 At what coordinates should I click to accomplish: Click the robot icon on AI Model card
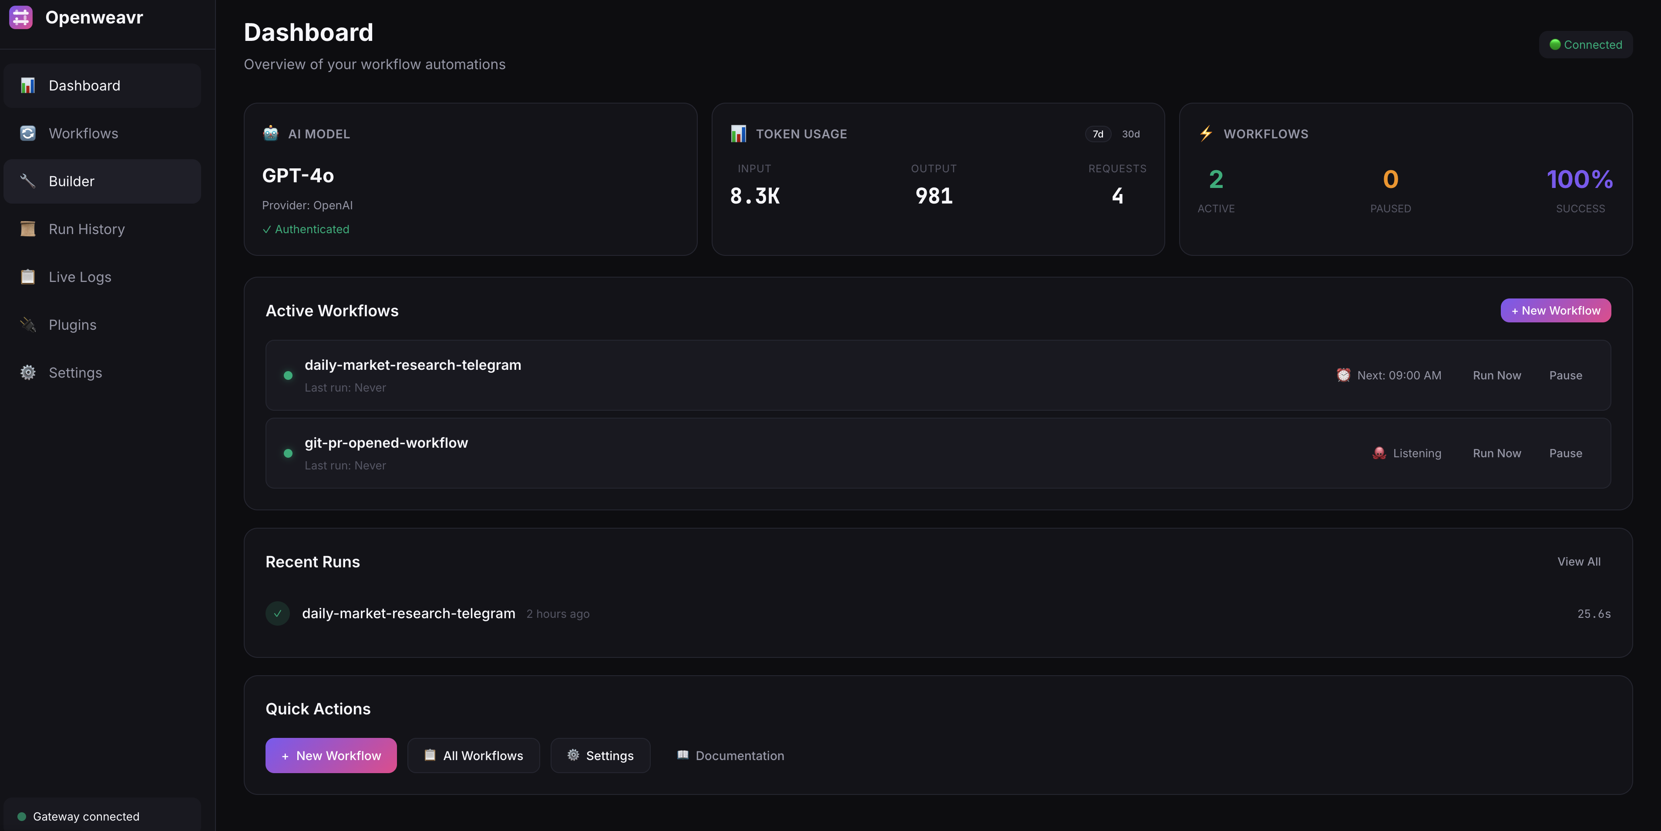tap(270, 134)
